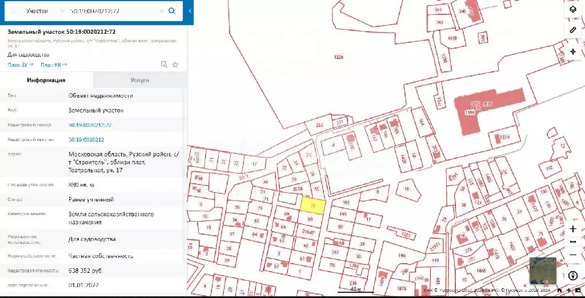Open the План ЗУ link

tap(21, 65)
